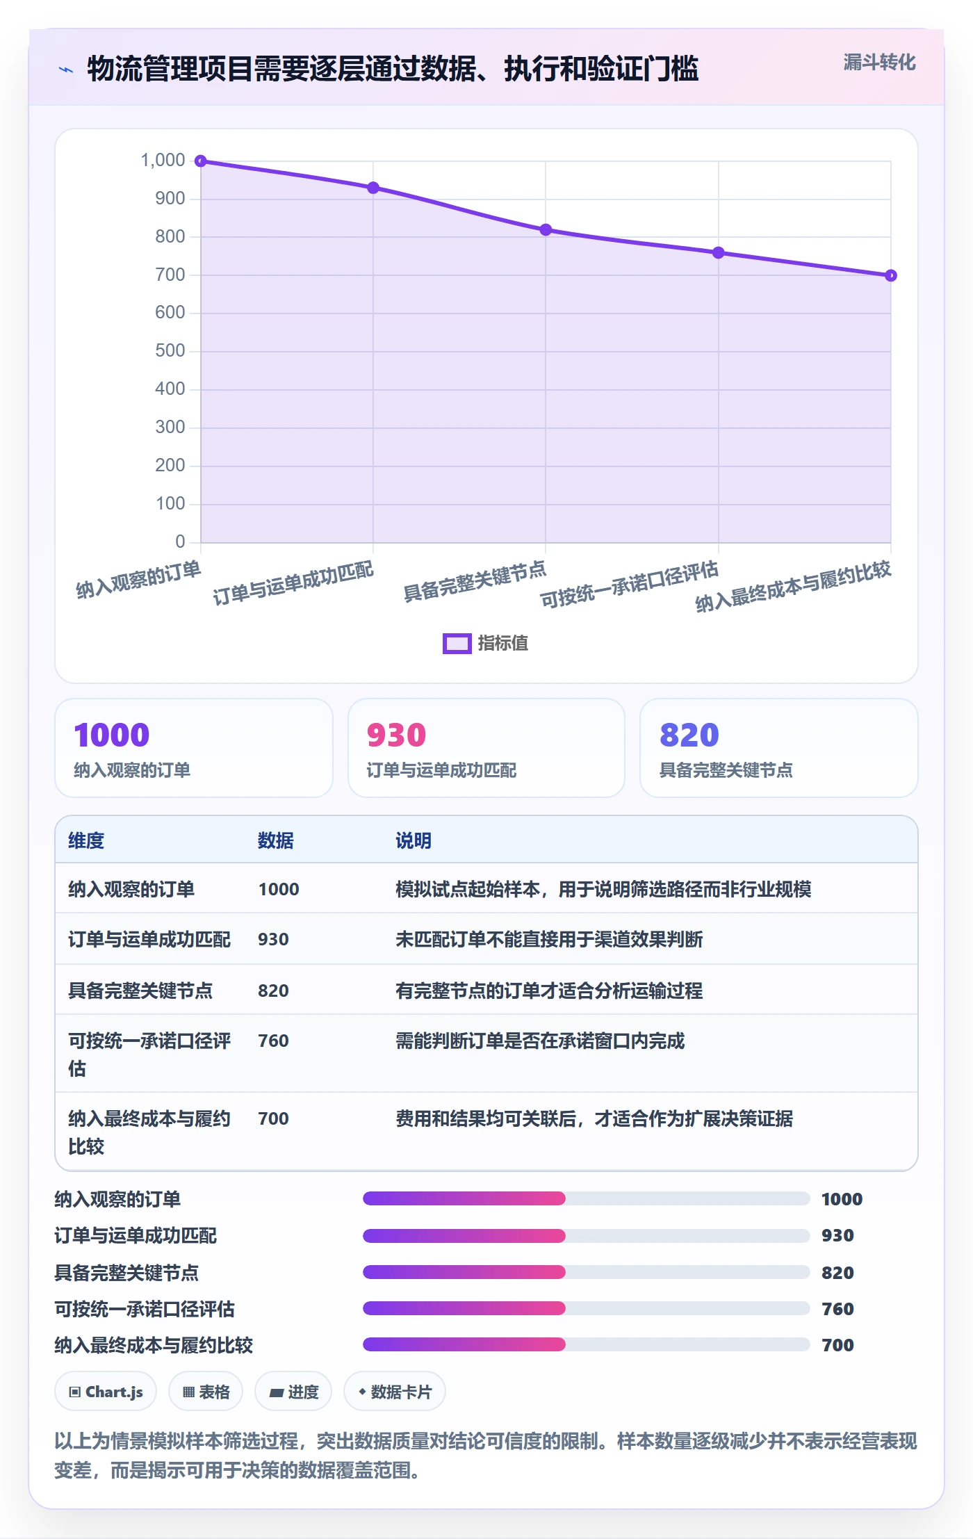The width and height of the screenshot is (973, 1539).
Task: Click the 说明 column header
Action: pos(414,840)
